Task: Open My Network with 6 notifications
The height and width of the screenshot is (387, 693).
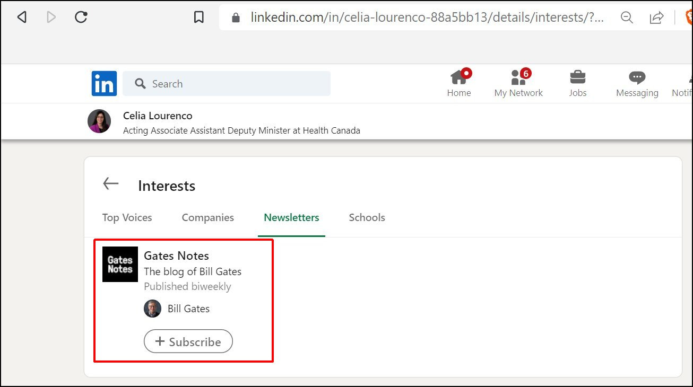Action: pyautogui.click(x=518, y=84)
